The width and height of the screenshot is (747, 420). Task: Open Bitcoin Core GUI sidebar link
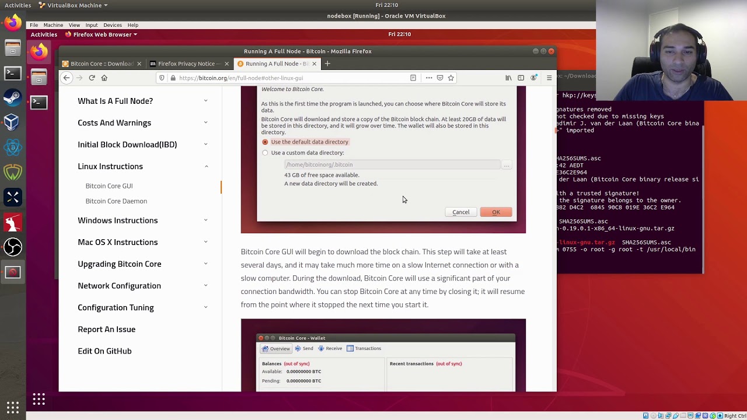point(109,186)
